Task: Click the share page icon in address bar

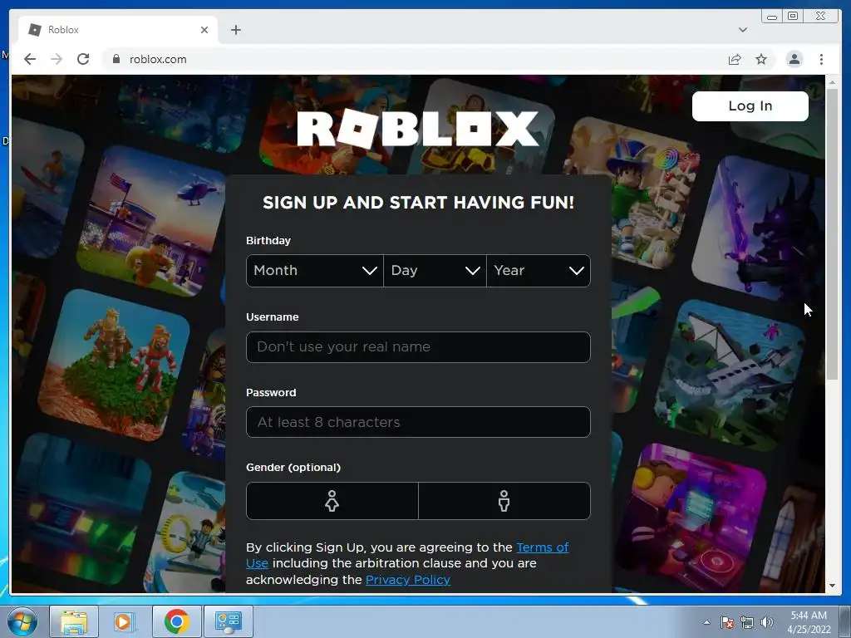Action: point(735,59)
